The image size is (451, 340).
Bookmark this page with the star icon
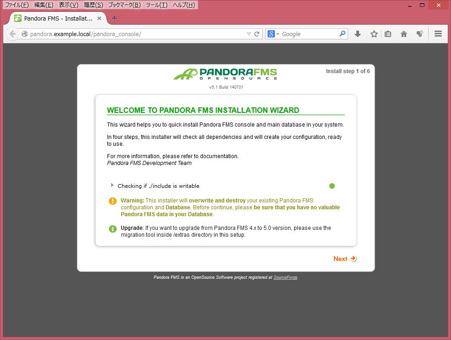pos(374,34)
